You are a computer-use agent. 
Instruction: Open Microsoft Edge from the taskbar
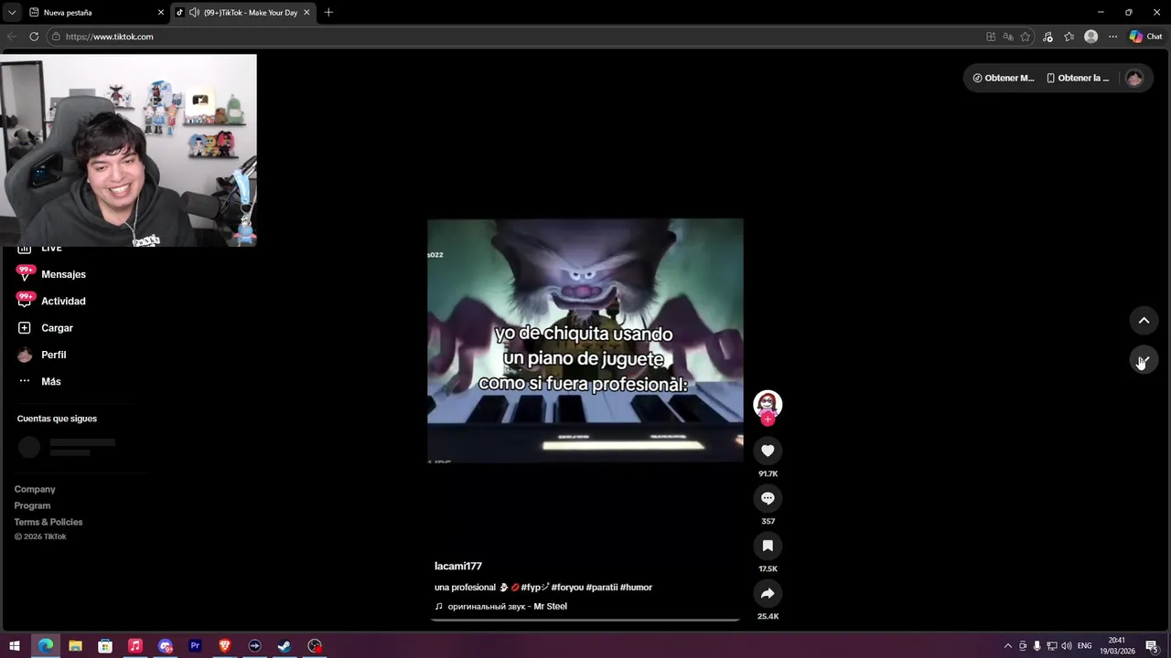coord(45,646)
